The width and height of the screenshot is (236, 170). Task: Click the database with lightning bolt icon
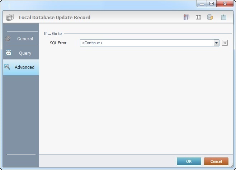point(210,17)
